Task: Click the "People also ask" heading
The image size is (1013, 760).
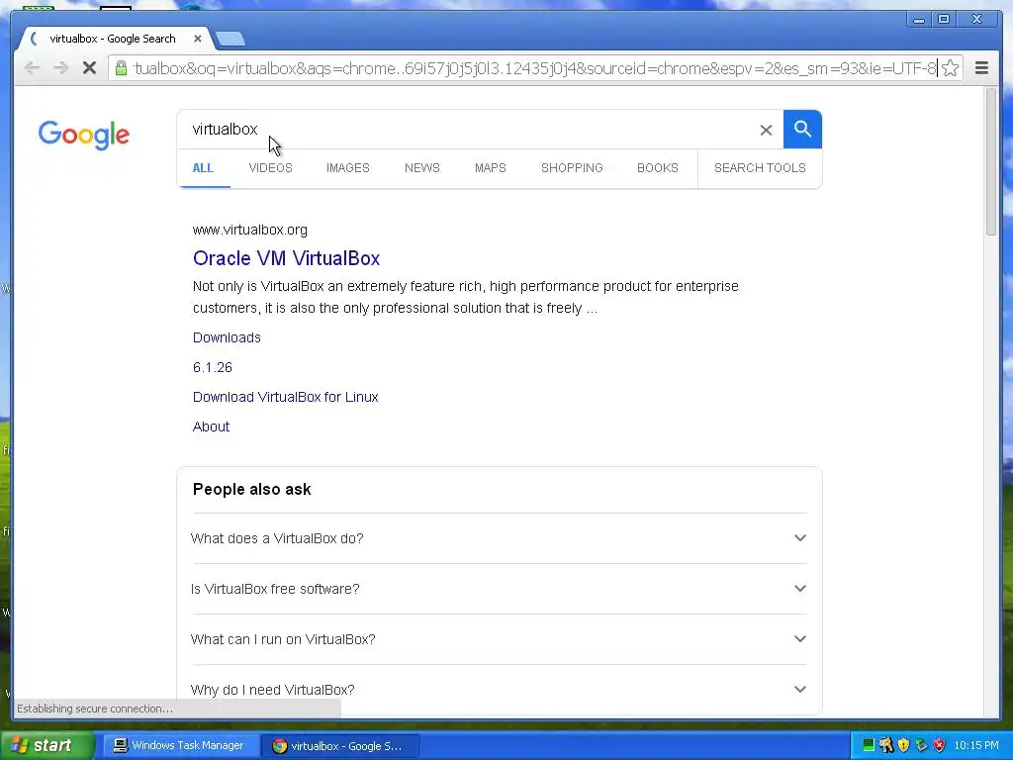Action: pyautogui.click(x=252, y=489)
